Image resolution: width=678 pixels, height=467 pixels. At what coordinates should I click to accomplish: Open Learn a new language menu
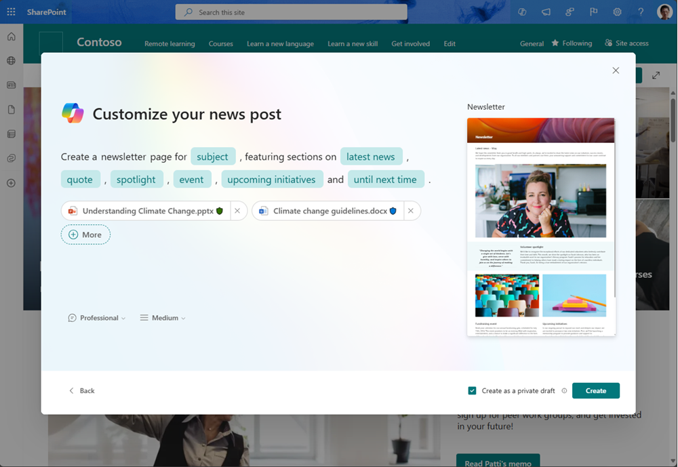click(280, 43)
